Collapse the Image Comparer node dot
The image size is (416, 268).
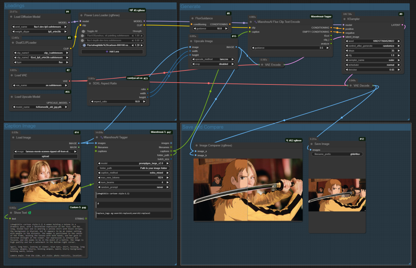196,146
